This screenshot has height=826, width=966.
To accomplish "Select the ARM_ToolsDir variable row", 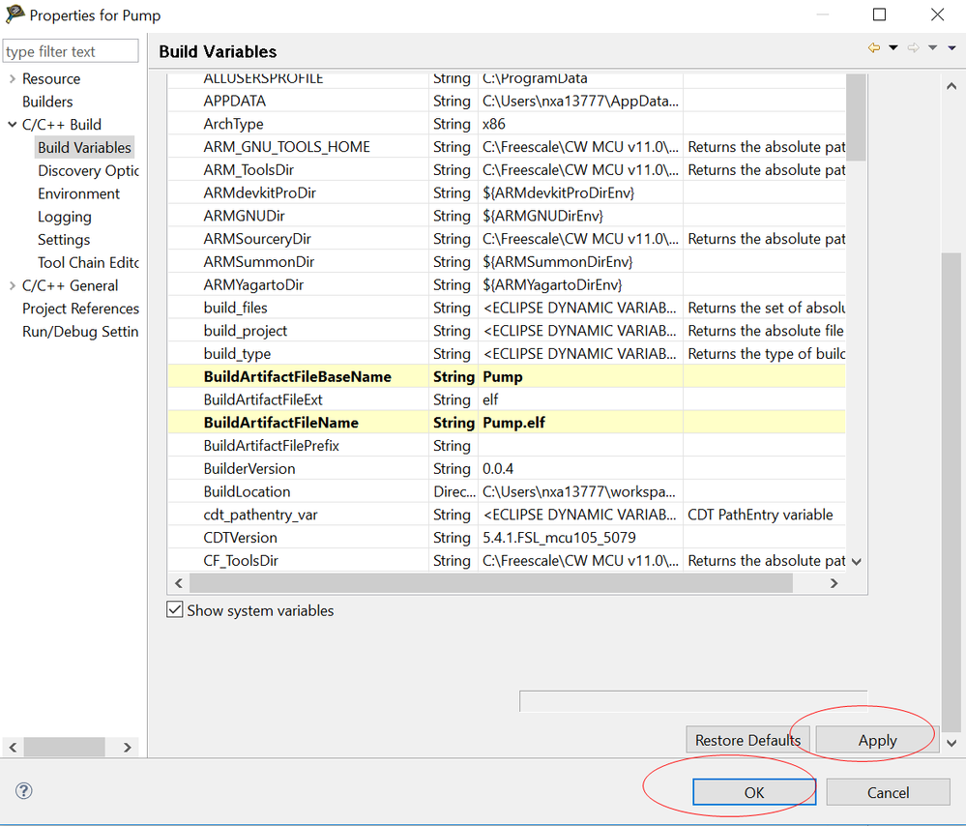I will [x=507, y=170].
